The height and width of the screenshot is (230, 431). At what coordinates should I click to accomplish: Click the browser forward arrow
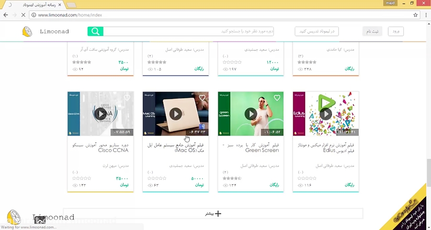pyautogui.click(x=14, y=15)
